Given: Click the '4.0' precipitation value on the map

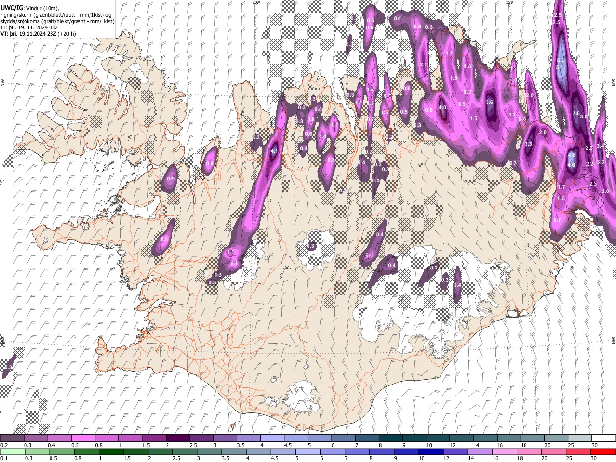Looking at the screenshot, I should point(442,107).
